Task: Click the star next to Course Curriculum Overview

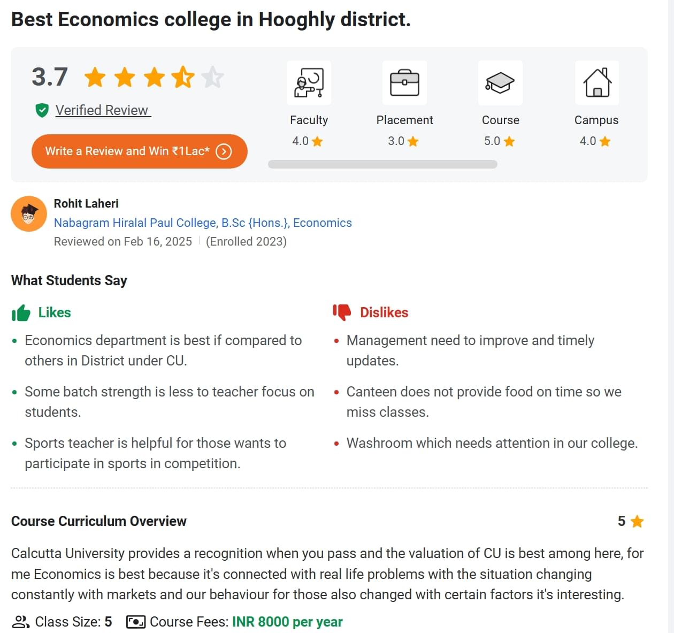Action: (x=637, y=521)
